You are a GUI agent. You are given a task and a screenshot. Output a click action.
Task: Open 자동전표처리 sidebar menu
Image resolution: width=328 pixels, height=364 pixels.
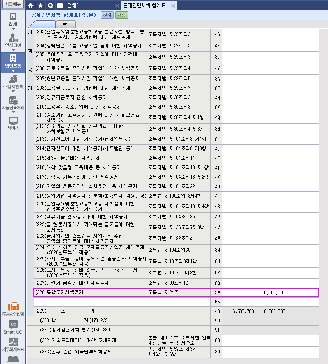(x=13, y=103)
